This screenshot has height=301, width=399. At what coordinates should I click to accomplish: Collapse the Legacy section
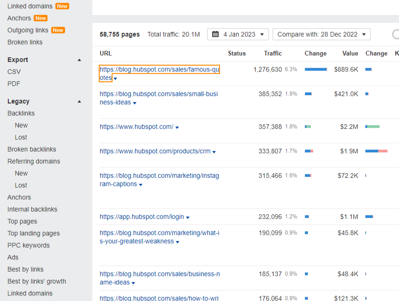click(x=79, y=102)
